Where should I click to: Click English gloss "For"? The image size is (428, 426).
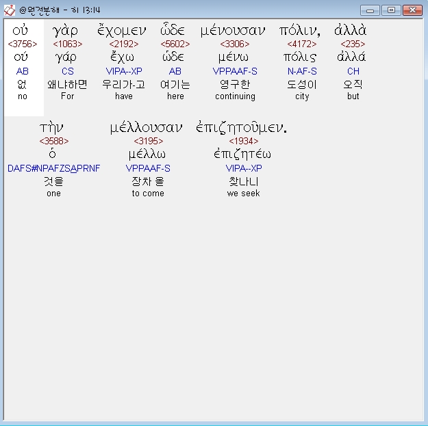[x=67, y=96]
